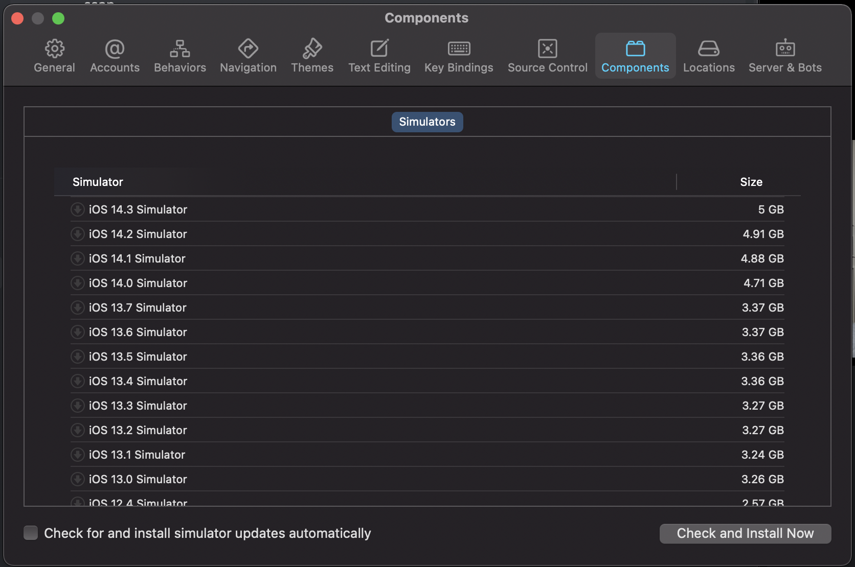Select the Behaviors preferences icon
Viewport: 855px width, 567px height.
click(x=179, y=56)
